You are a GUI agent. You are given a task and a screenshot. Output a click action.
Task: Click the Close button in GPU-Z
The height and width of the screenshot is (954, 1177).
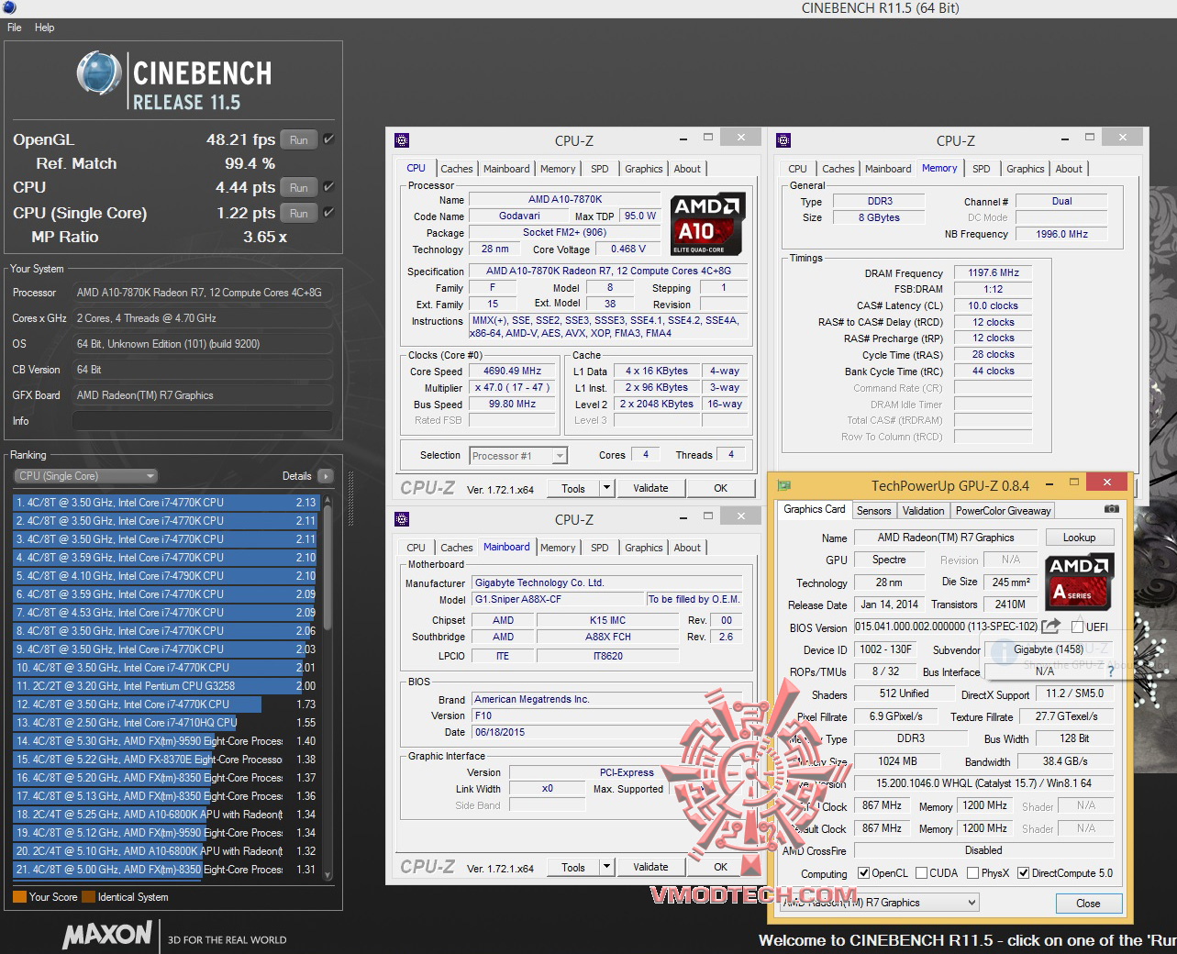1088,903
